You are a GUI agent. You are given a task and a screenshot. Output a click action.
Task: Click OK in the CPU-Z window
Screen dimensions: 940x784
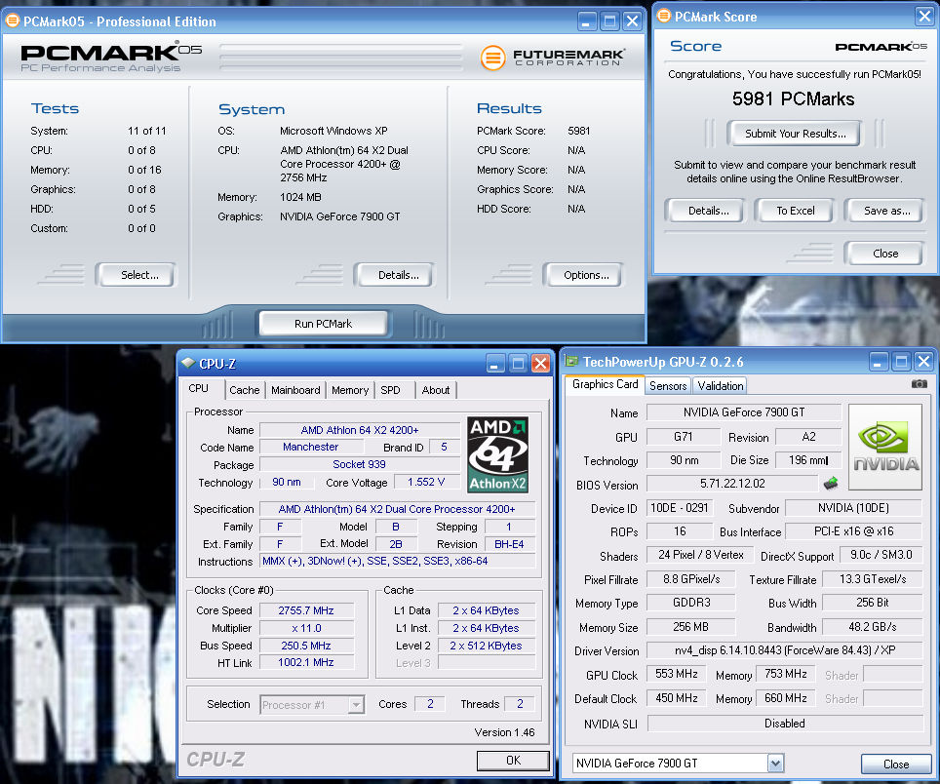tap(513, 760)
